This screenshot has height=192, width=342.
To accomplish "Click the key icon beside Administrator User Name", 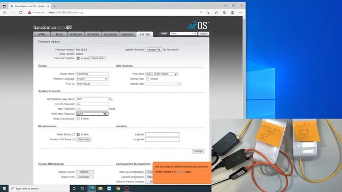I will pos(111,99).
